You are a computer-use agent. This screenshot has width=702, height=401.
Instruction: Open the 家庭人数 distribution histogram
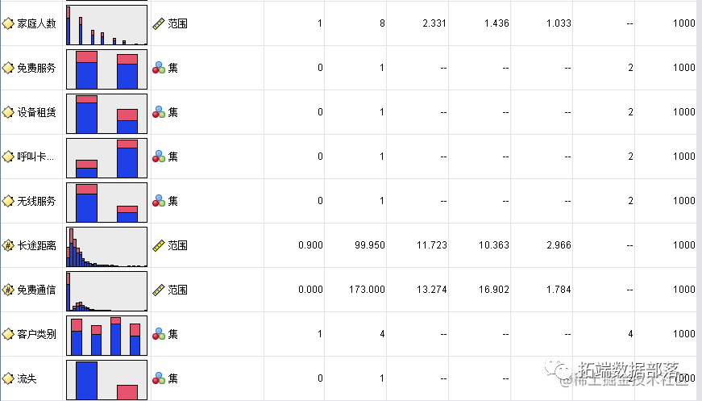pyautogui.click(x=106, y=25)
